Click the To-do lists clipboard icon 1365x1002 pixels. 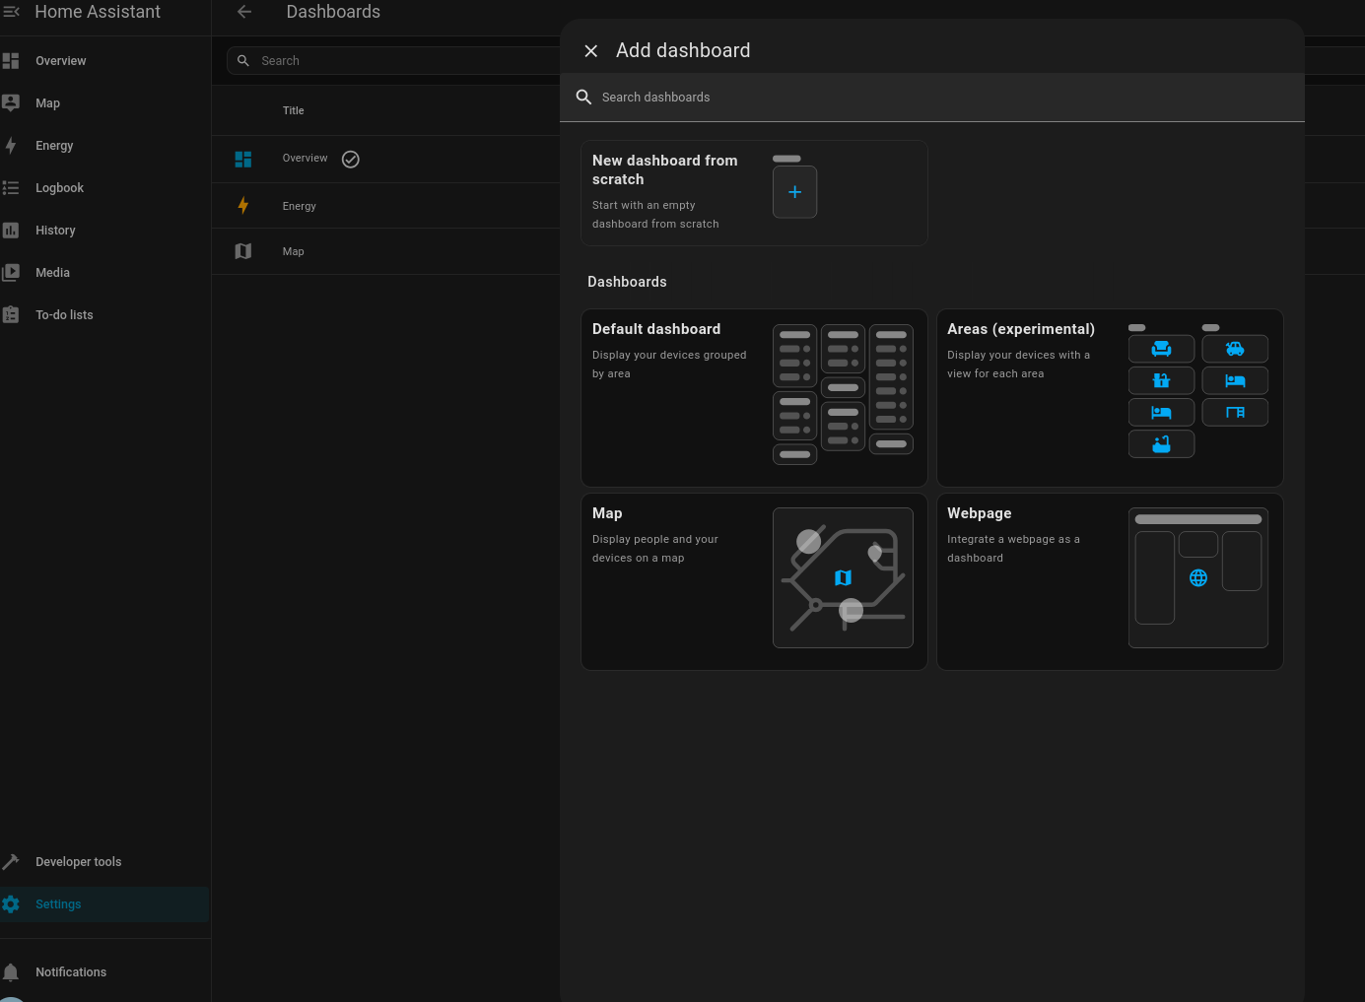(x=11, y=315)
